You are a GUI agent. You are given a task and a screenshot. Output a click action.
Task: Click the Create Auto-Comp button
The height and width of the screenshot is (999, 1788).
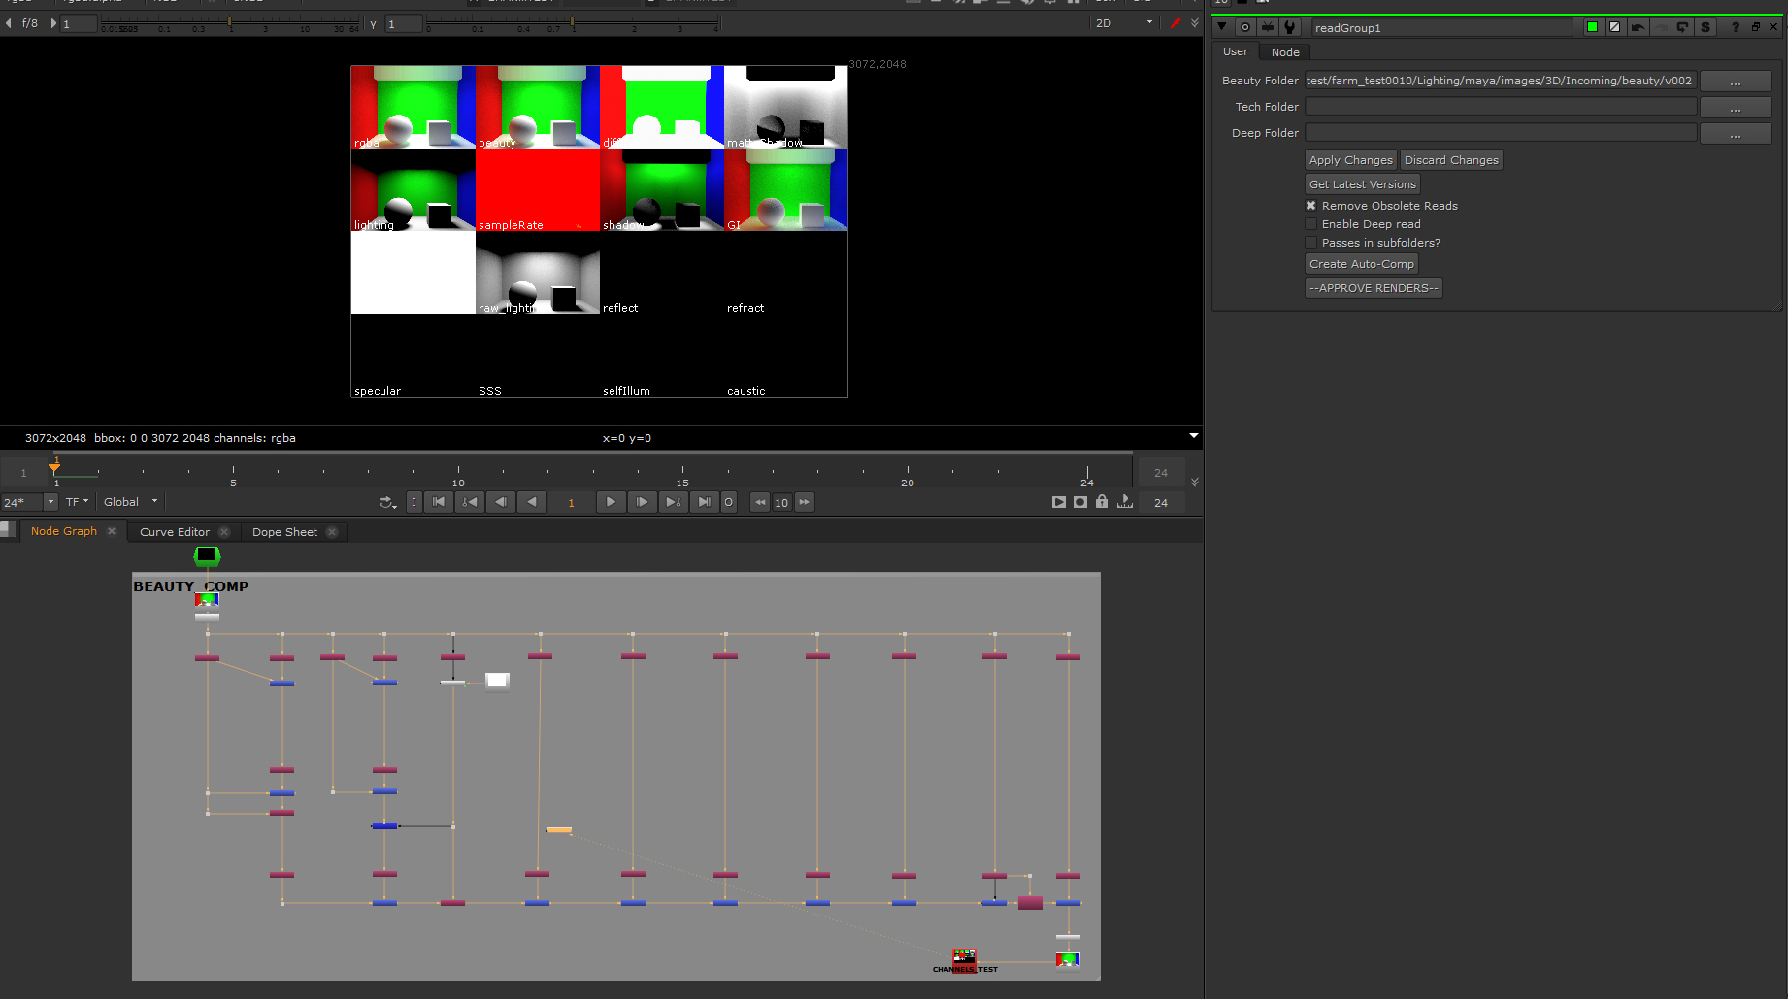pos(1361,264)
